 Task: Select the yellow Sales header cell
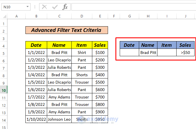[100, 45]
